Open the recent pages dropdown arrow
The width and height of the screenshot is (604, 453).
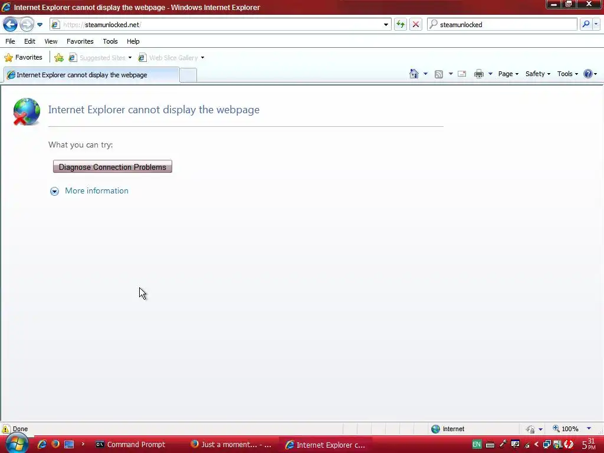tap(40, 25)
